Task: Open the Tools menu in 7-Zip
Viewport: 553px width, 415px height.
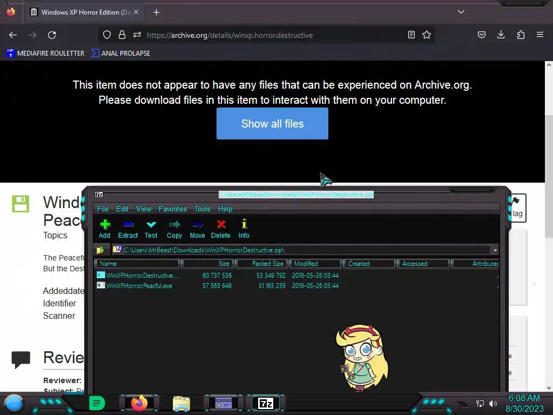Action: point(202,209)
